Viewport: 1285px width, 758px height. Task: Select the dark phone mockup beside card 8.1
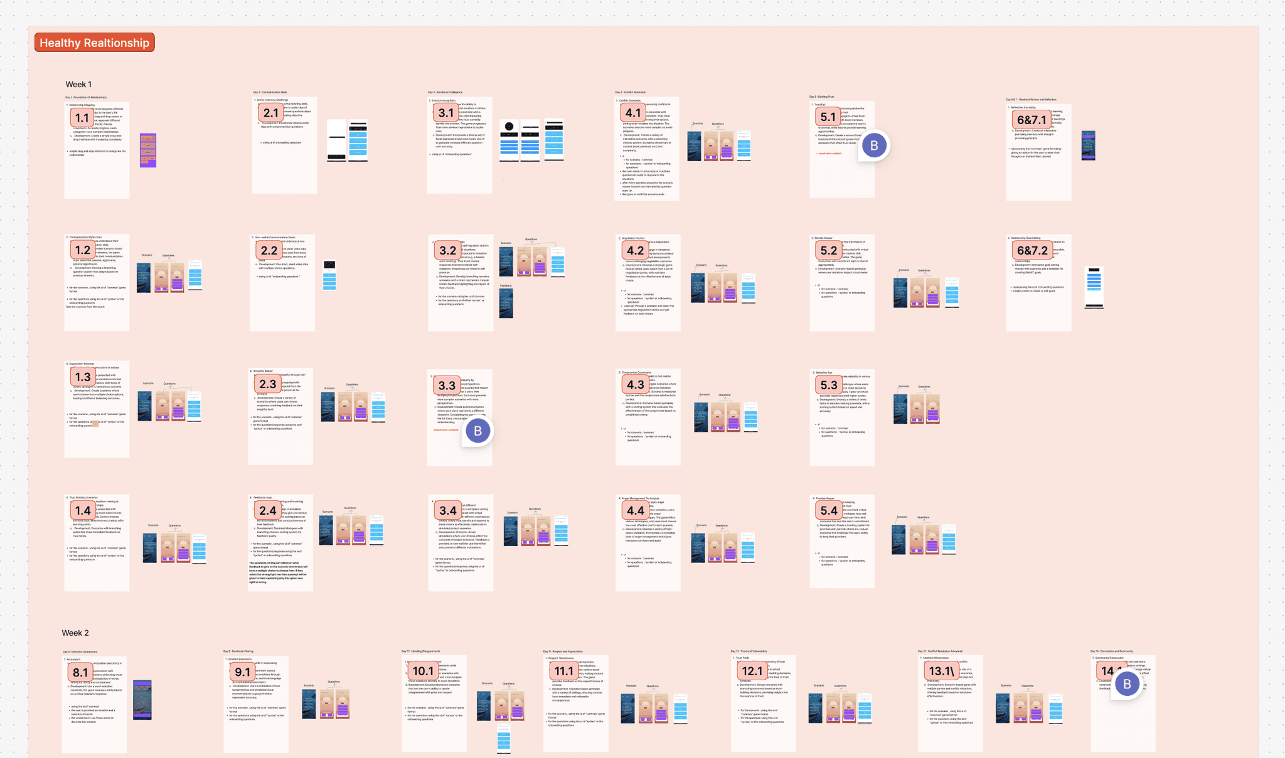pyautogui.click(x=142, y=700)
